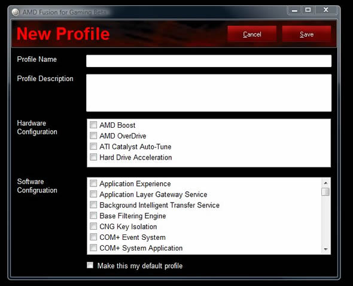Image resolution: width=353 pixels, height=286 pixels.
Task: Click the Profile Name input field
Action: click(x=209, y=61)
